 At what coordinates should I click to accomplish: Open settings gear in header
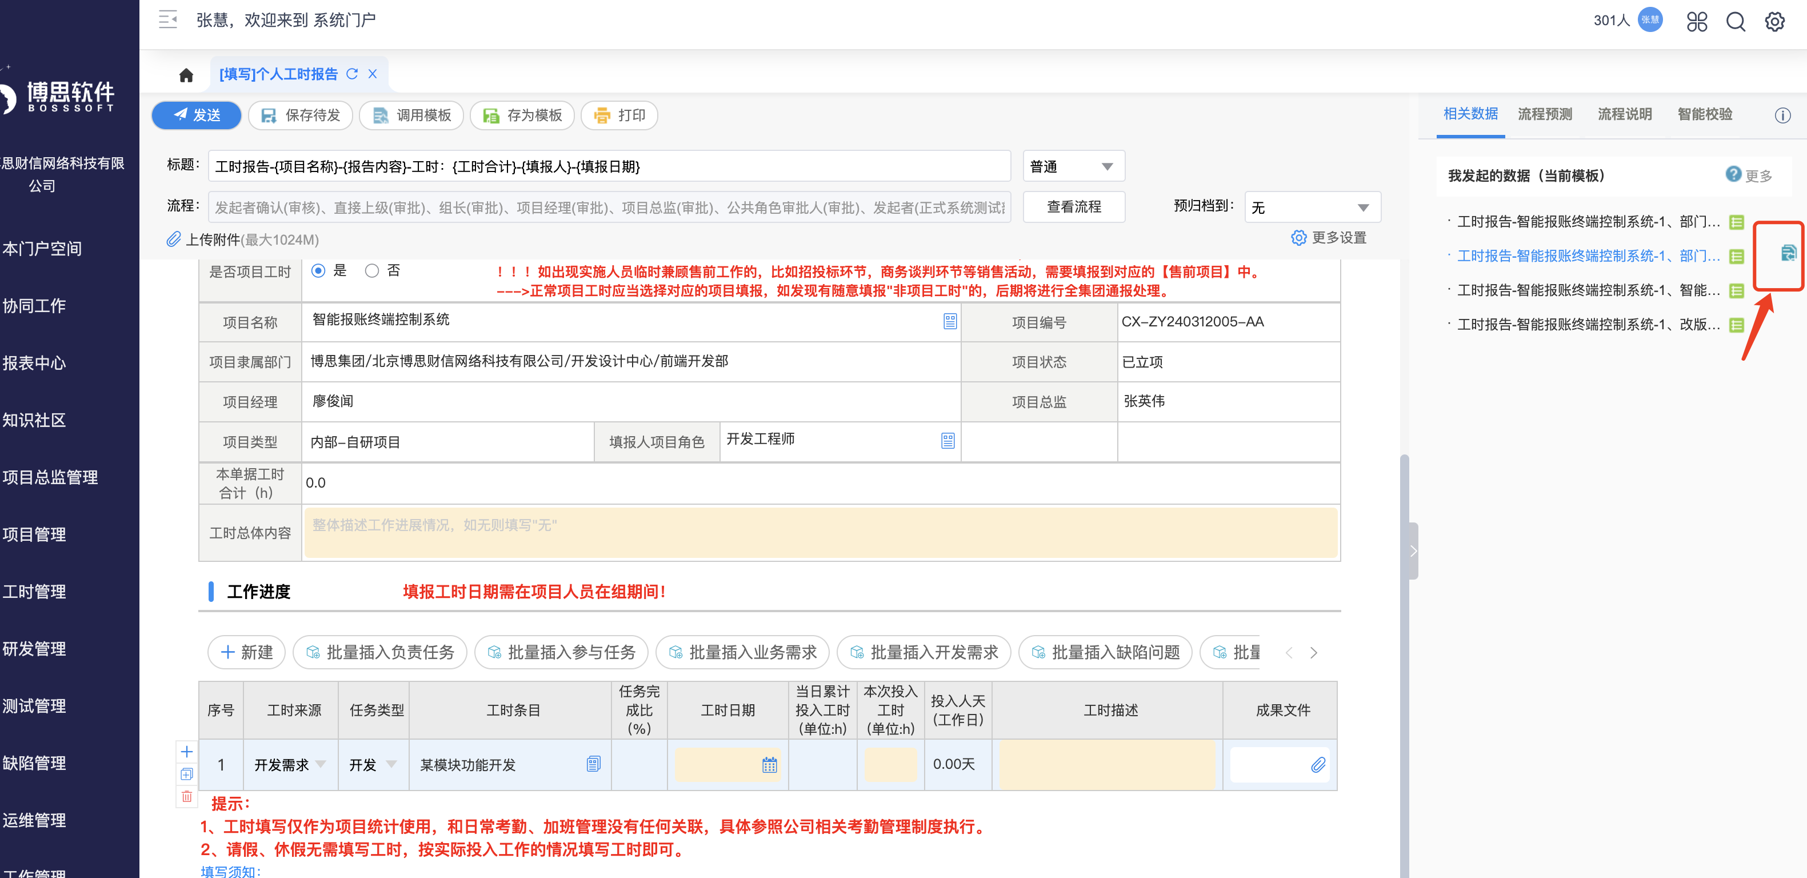(x=1775, y=21)
